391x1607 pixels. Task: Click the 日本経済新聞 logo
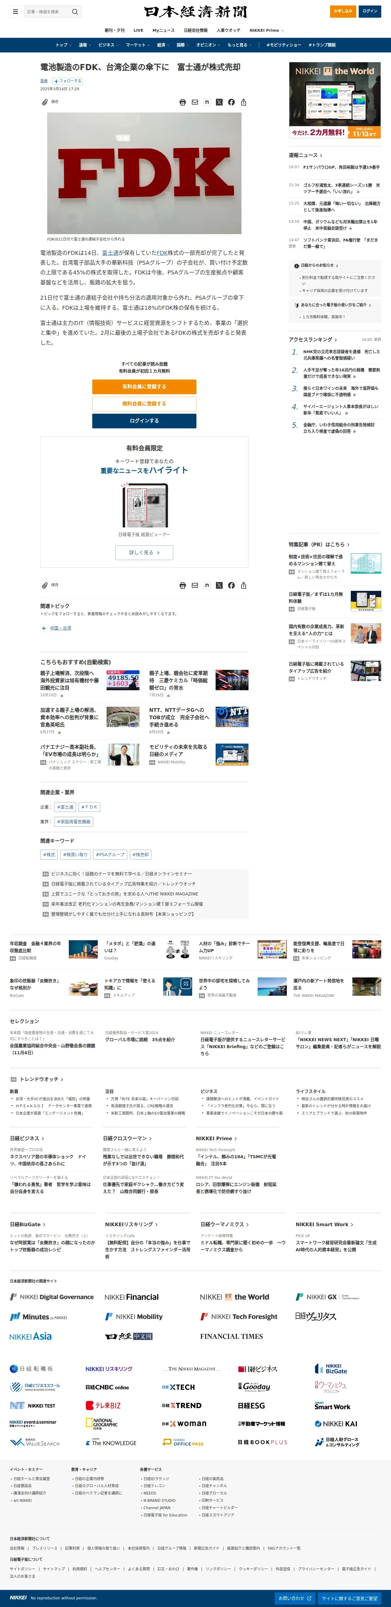195,11
